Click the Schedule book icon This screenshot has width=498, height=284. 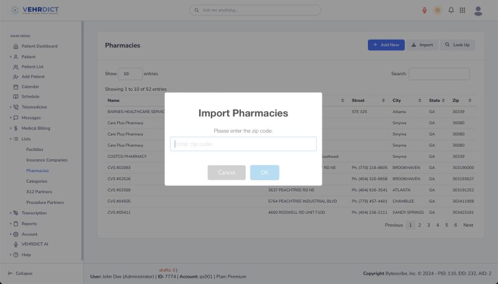point(16,96)
